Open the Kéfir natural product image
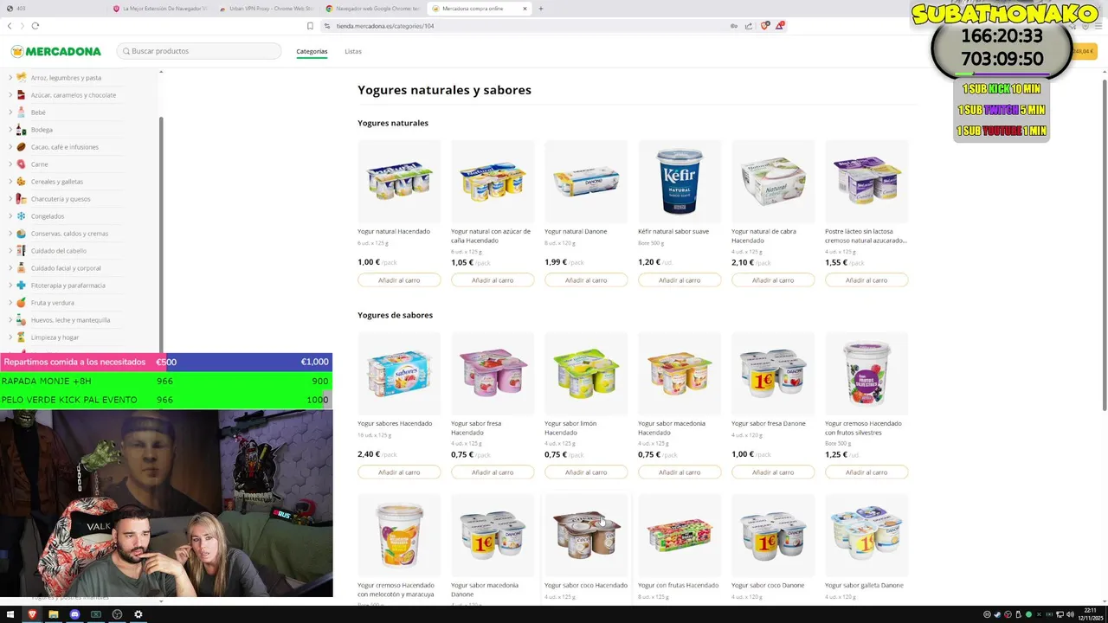The image size is (1108, 623). tap(680, 181)
